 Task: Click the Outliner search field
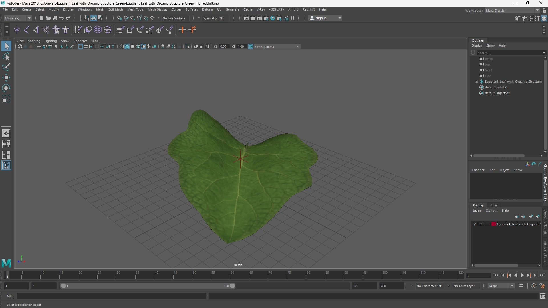tap(510, 53)
